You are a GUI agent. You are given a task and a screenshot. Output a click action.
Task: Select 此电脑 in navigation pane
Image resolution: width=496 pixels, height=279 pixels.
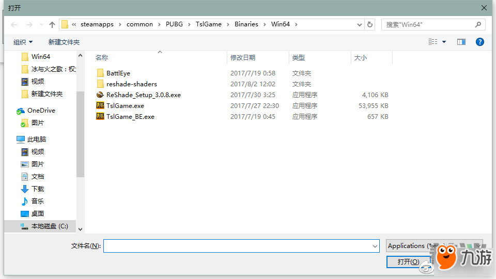32,139
